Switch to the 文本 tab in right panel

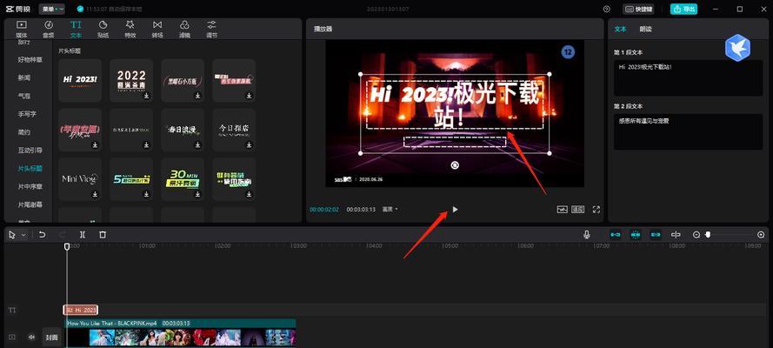click(x=620, y=29)
